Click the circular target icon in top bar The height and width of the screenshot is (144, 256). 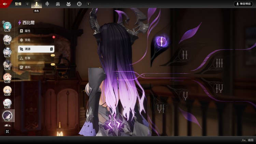[79, 4]
